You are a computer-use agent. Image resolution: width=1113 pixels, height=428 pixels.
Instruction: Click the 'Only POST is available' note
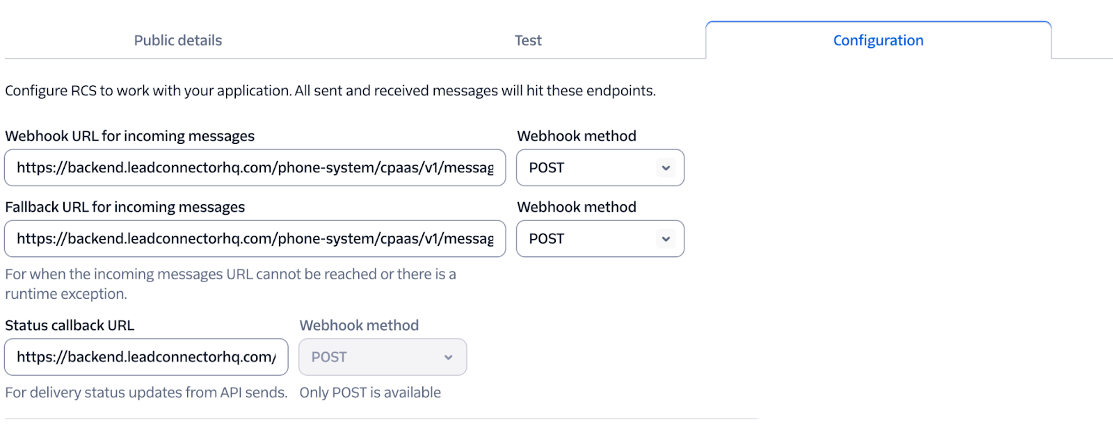pos(370,393)
